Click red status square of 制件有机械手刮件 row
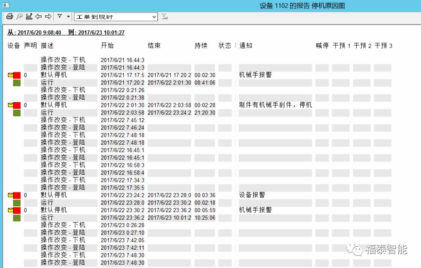 (17, 105)
